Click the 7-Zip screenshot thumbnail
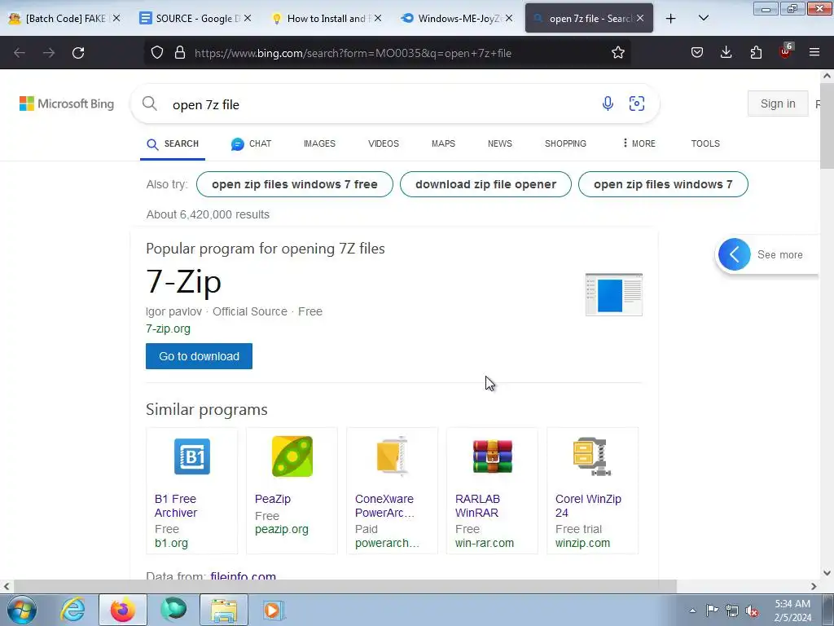This screenshot has height=626, width=834. [x=614, y=294]
